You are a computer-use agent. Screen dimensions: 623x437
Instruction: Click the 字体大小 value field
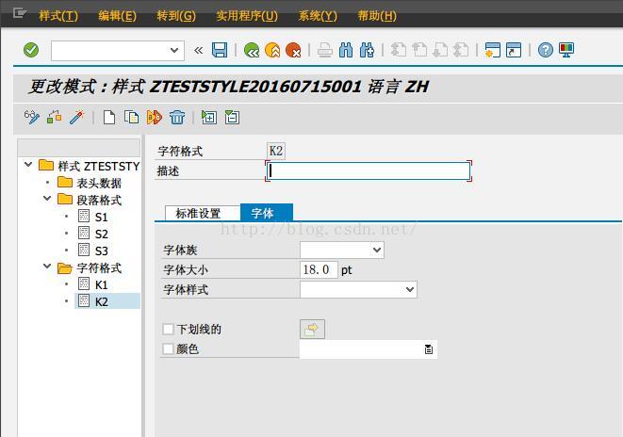(319, 270)
